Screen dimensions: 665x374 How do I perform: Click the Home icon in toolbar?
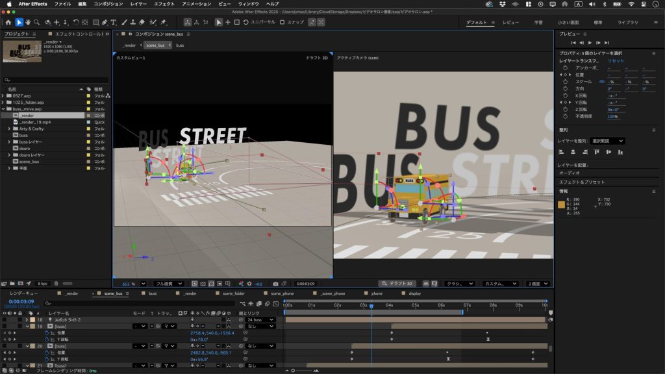[x=8, y=22]
